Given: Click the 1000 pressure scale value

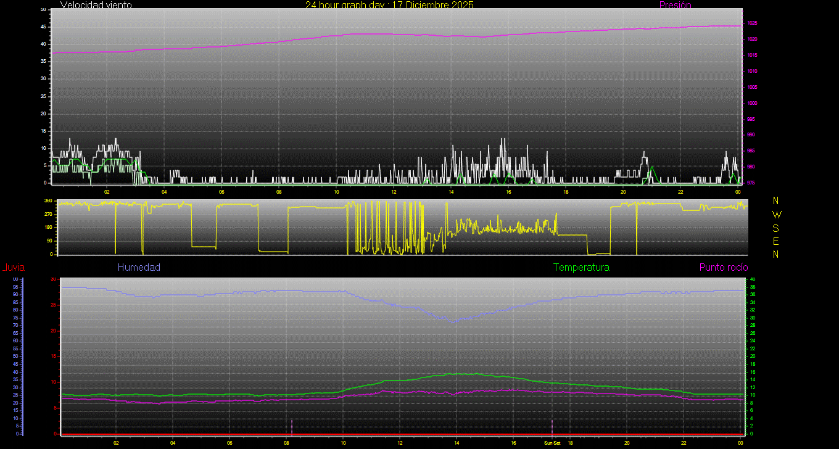Looking at the screenshot, I should pos(752,103).
